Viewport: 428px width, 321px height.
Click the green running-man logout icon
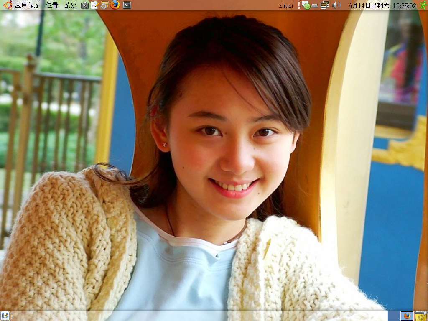tap(423, 5)
